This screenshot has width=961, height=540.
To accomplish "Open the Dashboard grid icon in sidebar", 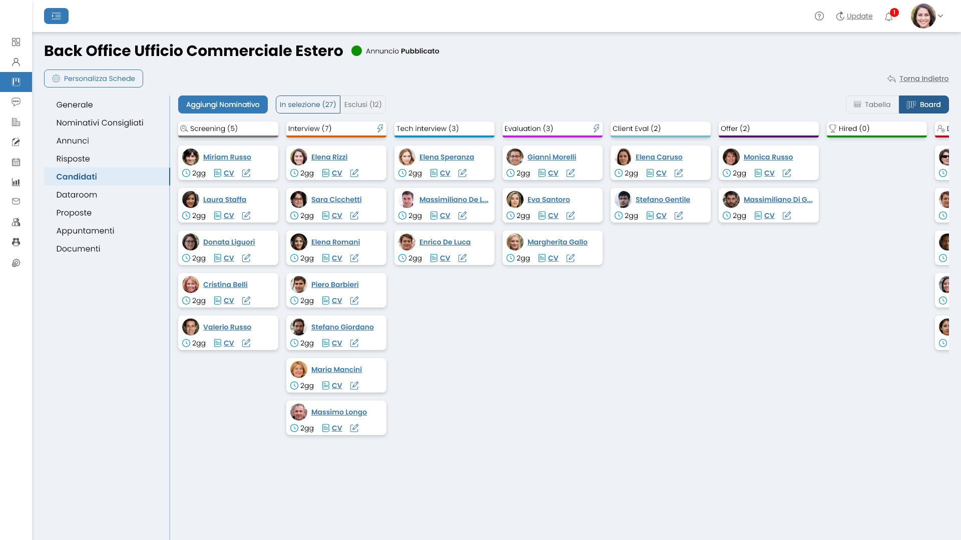I will [x=16, y=42].
